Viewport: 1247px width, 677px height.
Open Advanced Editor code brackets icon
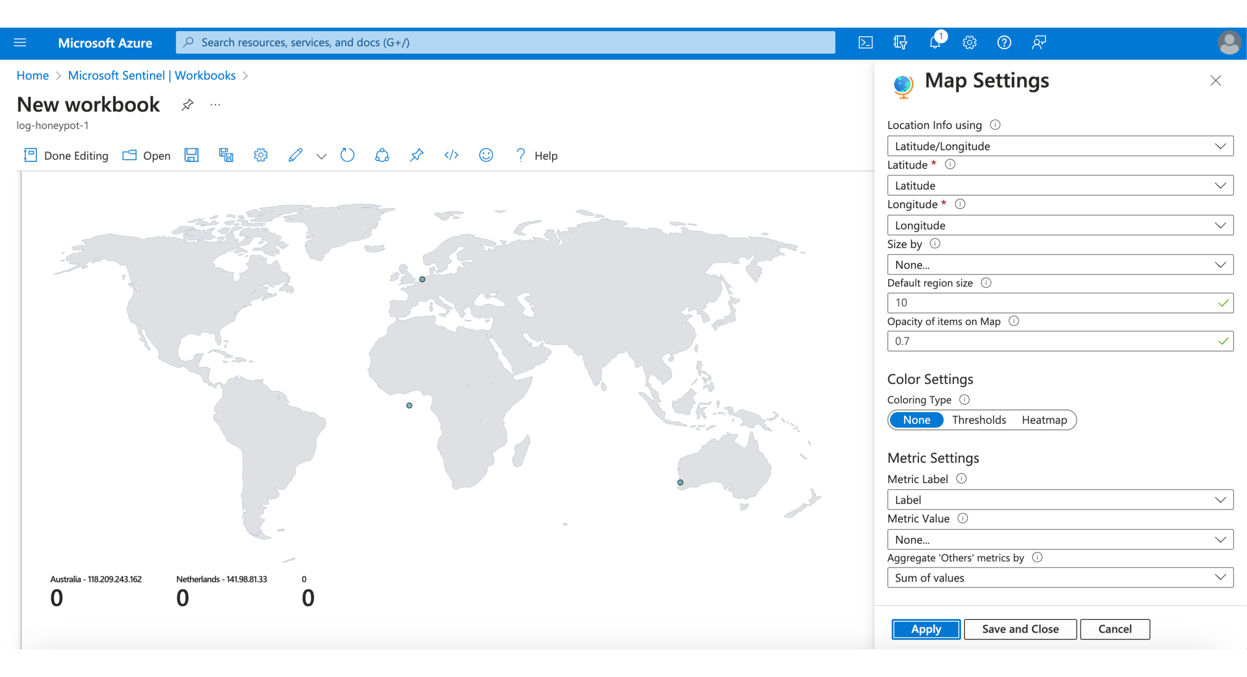point(451,155)
